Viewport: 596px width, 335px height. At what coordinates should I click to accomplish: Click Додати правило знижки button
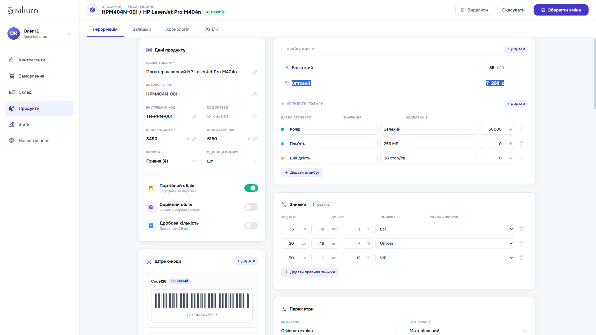(310, 272)
